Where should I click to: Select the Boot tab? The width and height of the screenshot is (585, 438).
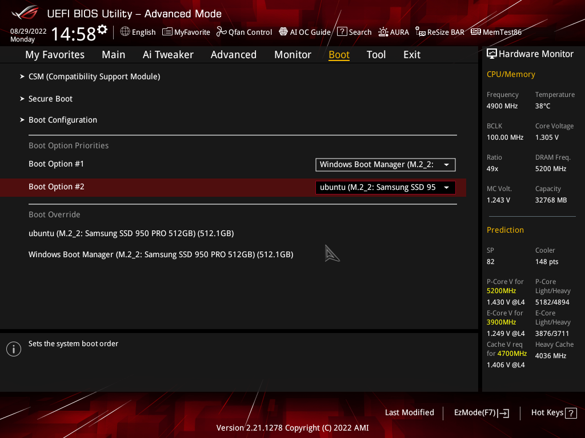[339, 55]
